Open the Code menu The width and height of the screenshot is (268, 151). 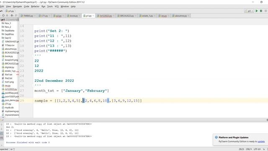26,6
